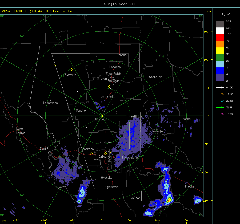Click the storm cell at the far southeast corner
The height and width of the screenshot is (224, 240).
(x=197, y=200)
